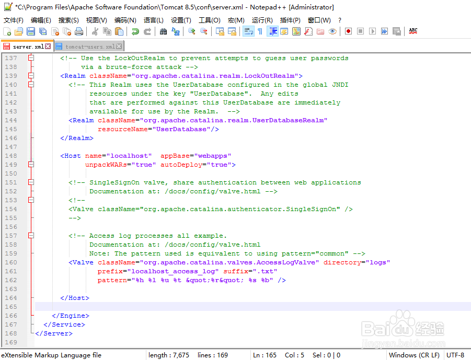Click the 'Ln : 165' status bar entry
The width and height of the screenshot is (471, 360).
tap(265, 355)
